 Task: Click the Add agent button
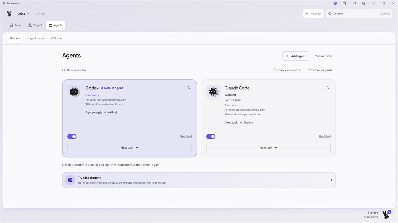[296, 56]
